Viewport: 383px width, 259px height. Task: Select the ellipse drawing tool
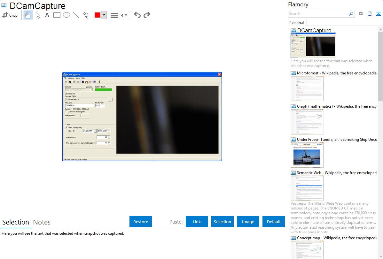66,15
